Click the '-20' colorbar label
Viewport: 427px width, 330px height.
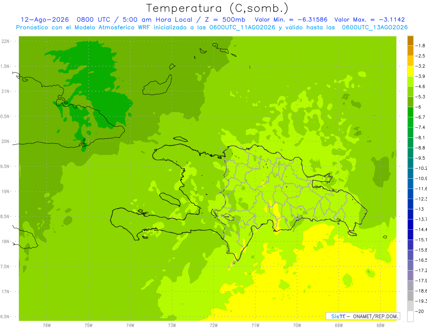click(x=420, y=311)
